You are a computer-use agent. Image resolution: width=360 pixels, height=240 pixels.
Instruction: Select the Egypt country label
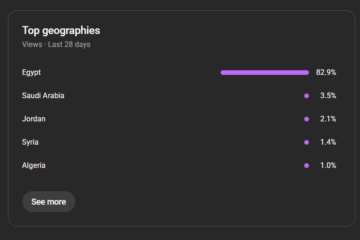point(32,73)
